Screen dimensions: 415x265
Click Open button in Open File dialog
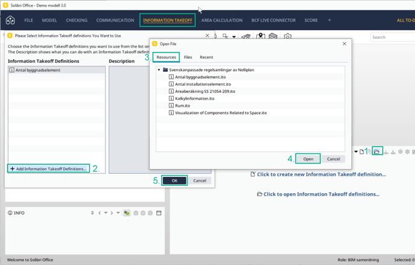click(x=308, y=159)
